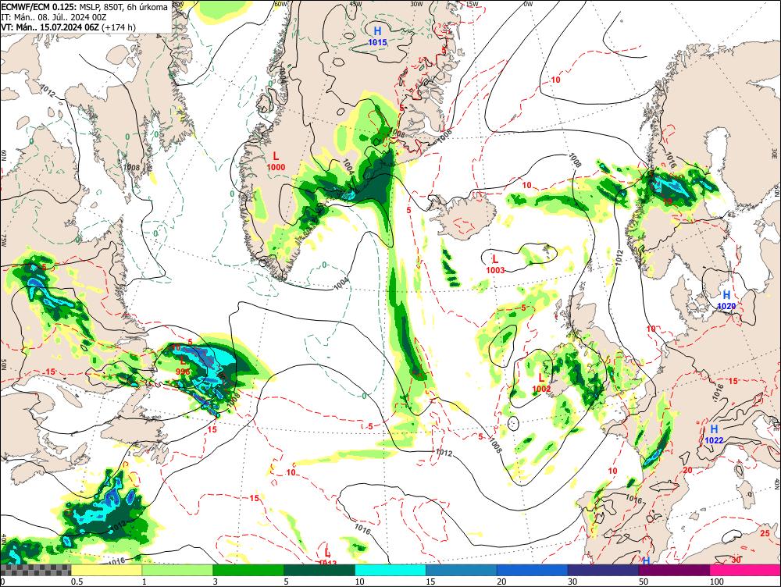Click the legend value label 15
The height and width of the screenshot is (587, 781).
[430, 582]
